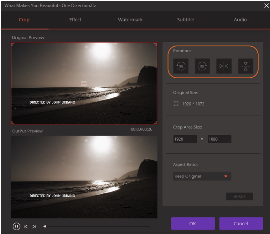Viewport: 270px width, 234px height.
Task: Switch to the Crop tab
Action: click(24, 20)
